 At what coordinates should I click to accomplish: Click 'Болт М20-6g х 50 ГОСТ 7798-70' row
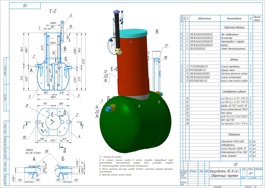pyautogui.click(x=234, y=102)
